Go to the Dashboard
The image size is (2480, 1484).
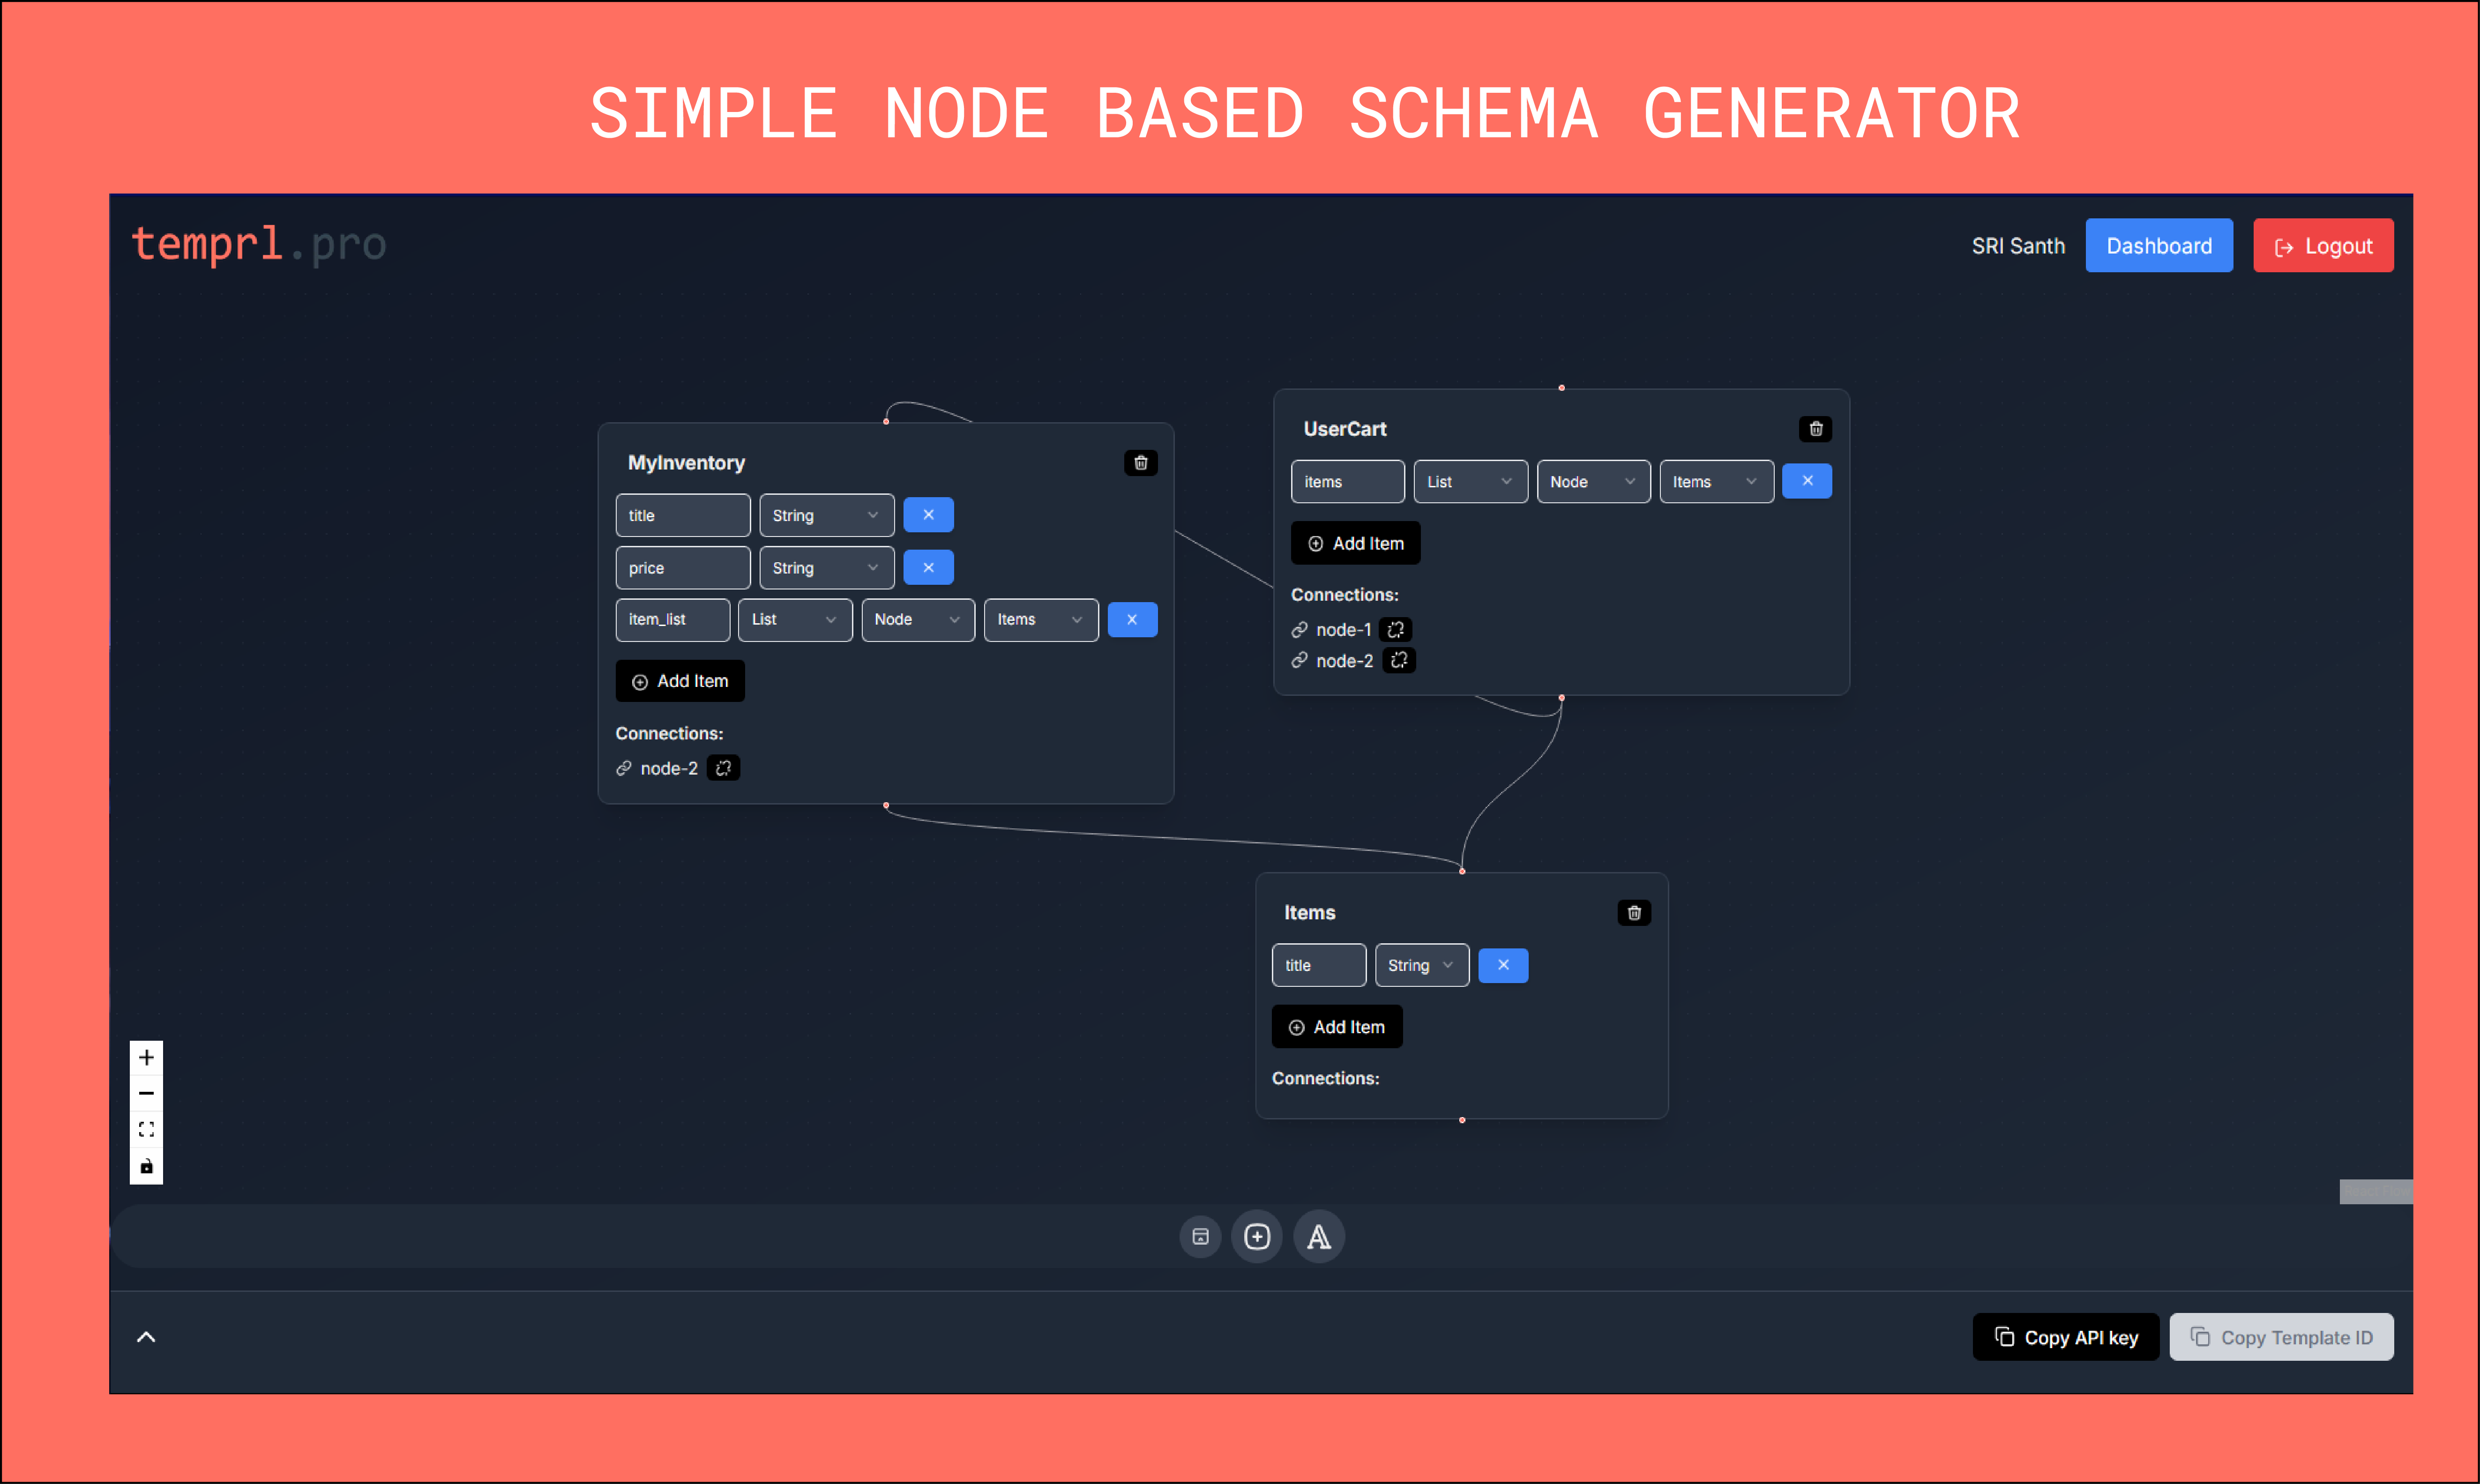point(2158,246)
